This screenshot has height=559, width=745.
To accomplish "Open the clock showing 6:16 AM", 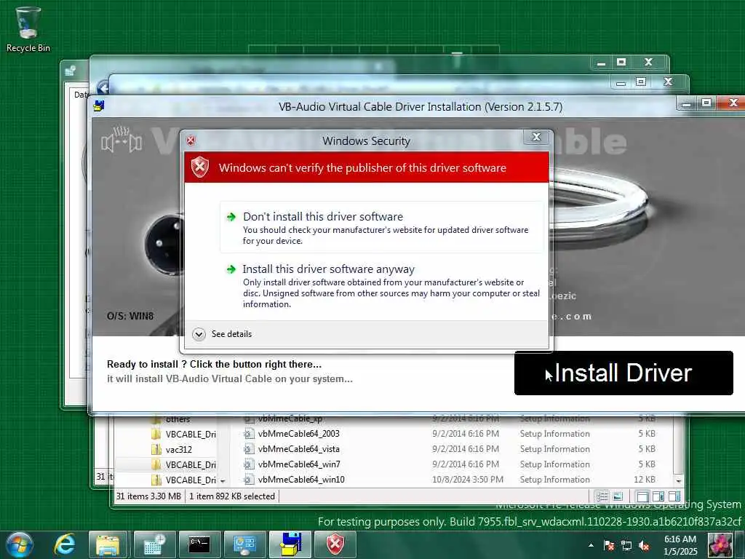I will click(680, 545).
